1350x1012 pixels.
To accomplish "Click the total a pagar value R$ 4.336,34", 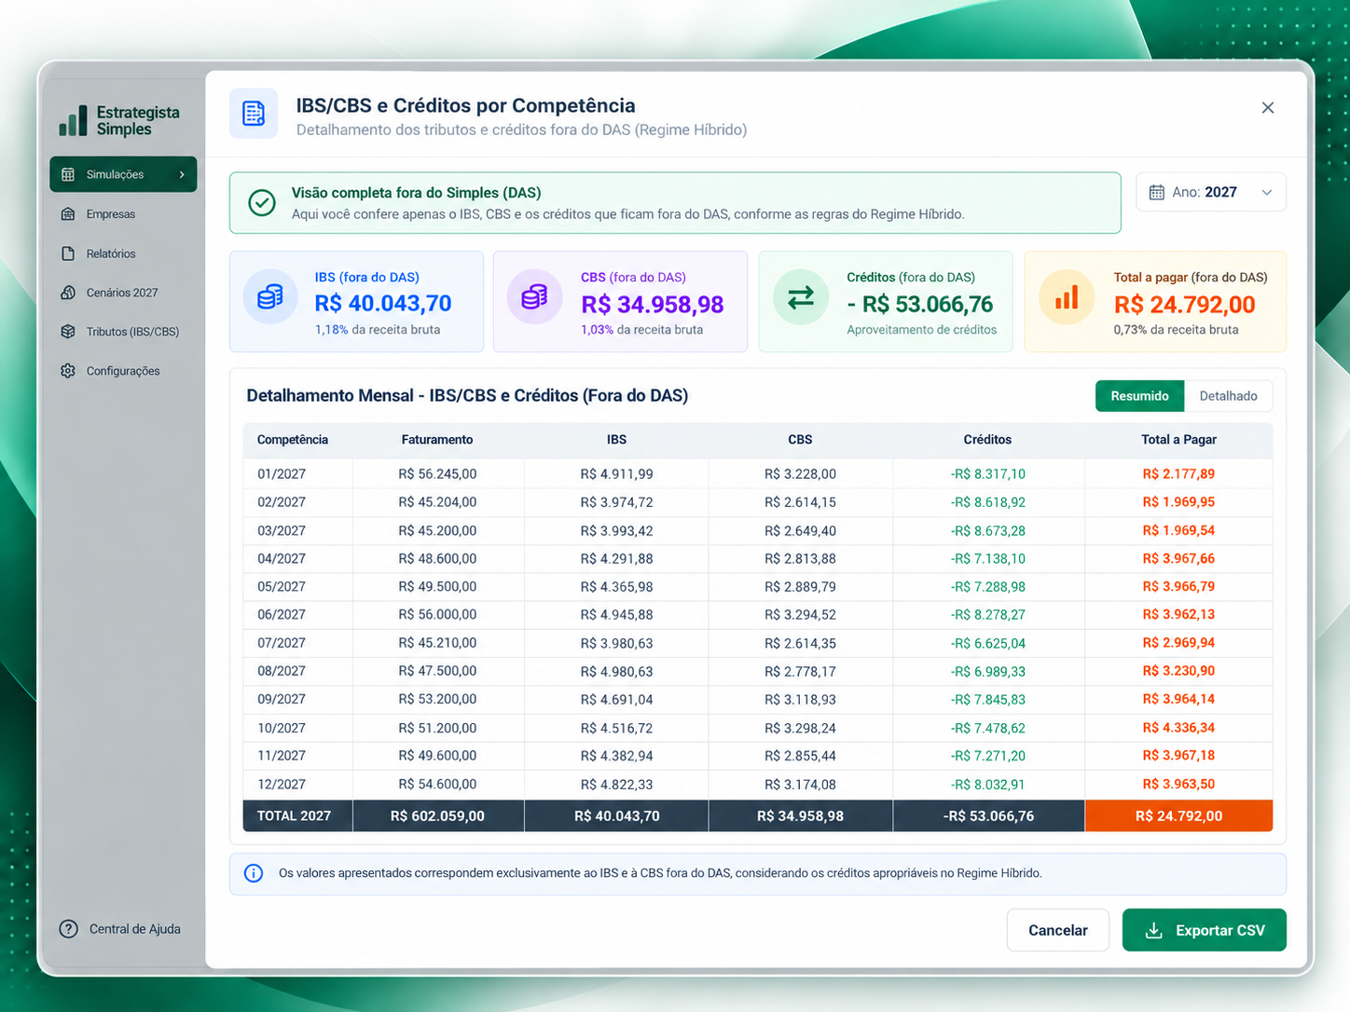I will coord(1178,728).
